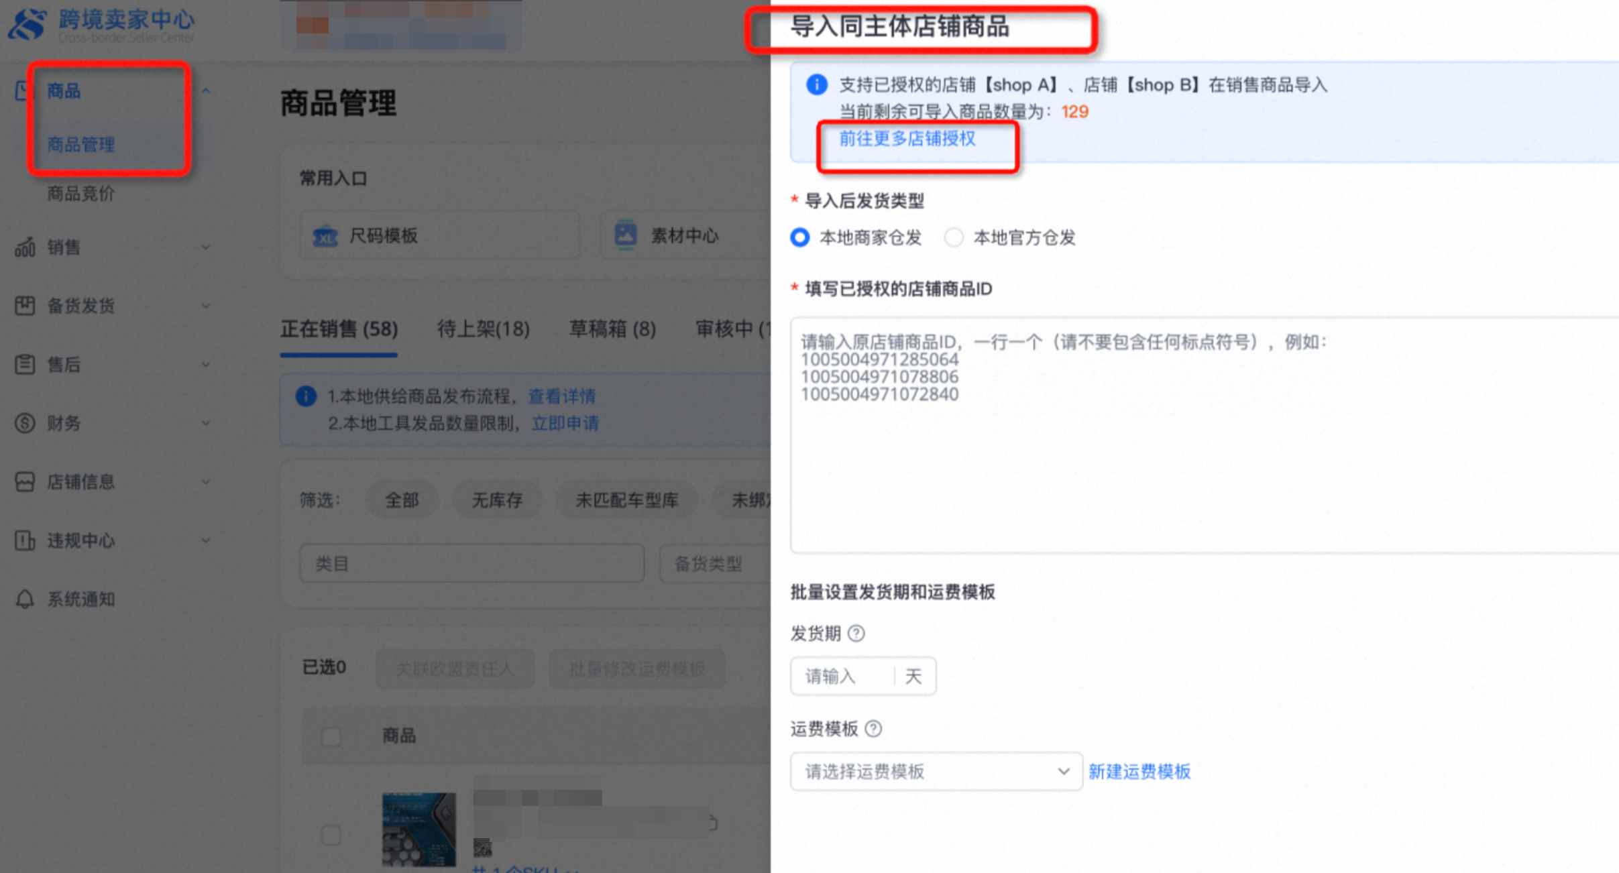Viewport: 1619px width, 873px height.
Task: Open the 草稿箱 (8) tab
Action: [612, 329]
